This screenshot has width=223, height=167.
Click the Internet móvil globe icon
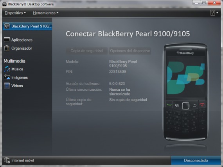[x=7, y=160]
